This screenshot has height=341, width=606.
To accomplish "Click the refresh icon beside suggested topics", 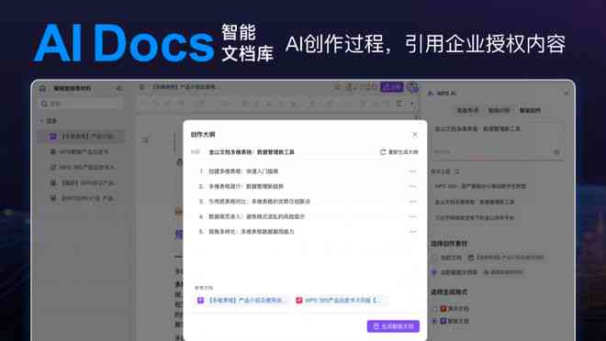I will [457, 171].
